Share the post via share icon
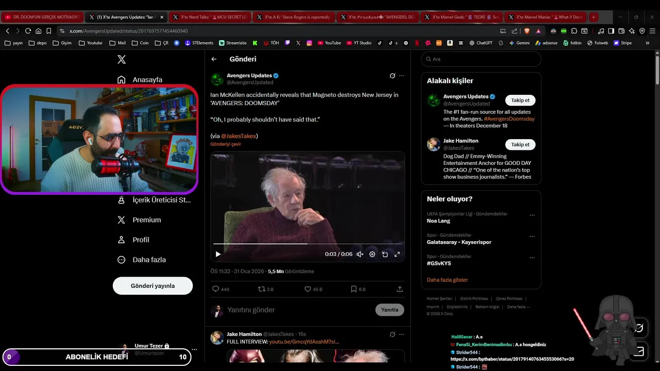This screenshot has height=371, width=660. point(400,289)
